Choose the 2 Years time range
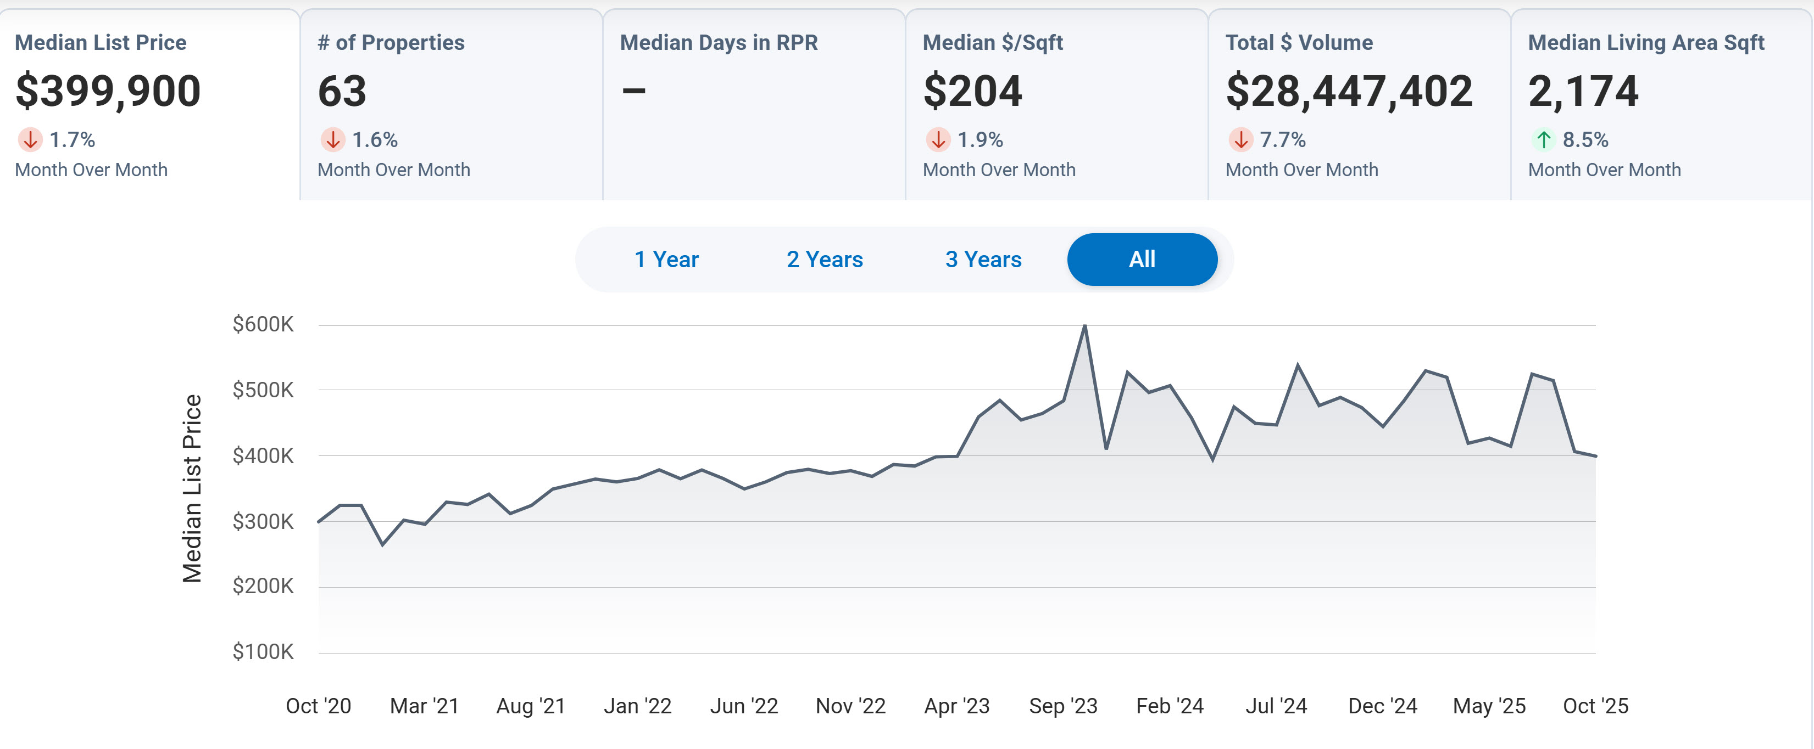The width and height of the screenshot is (1814, 749). tap(825, 260)
